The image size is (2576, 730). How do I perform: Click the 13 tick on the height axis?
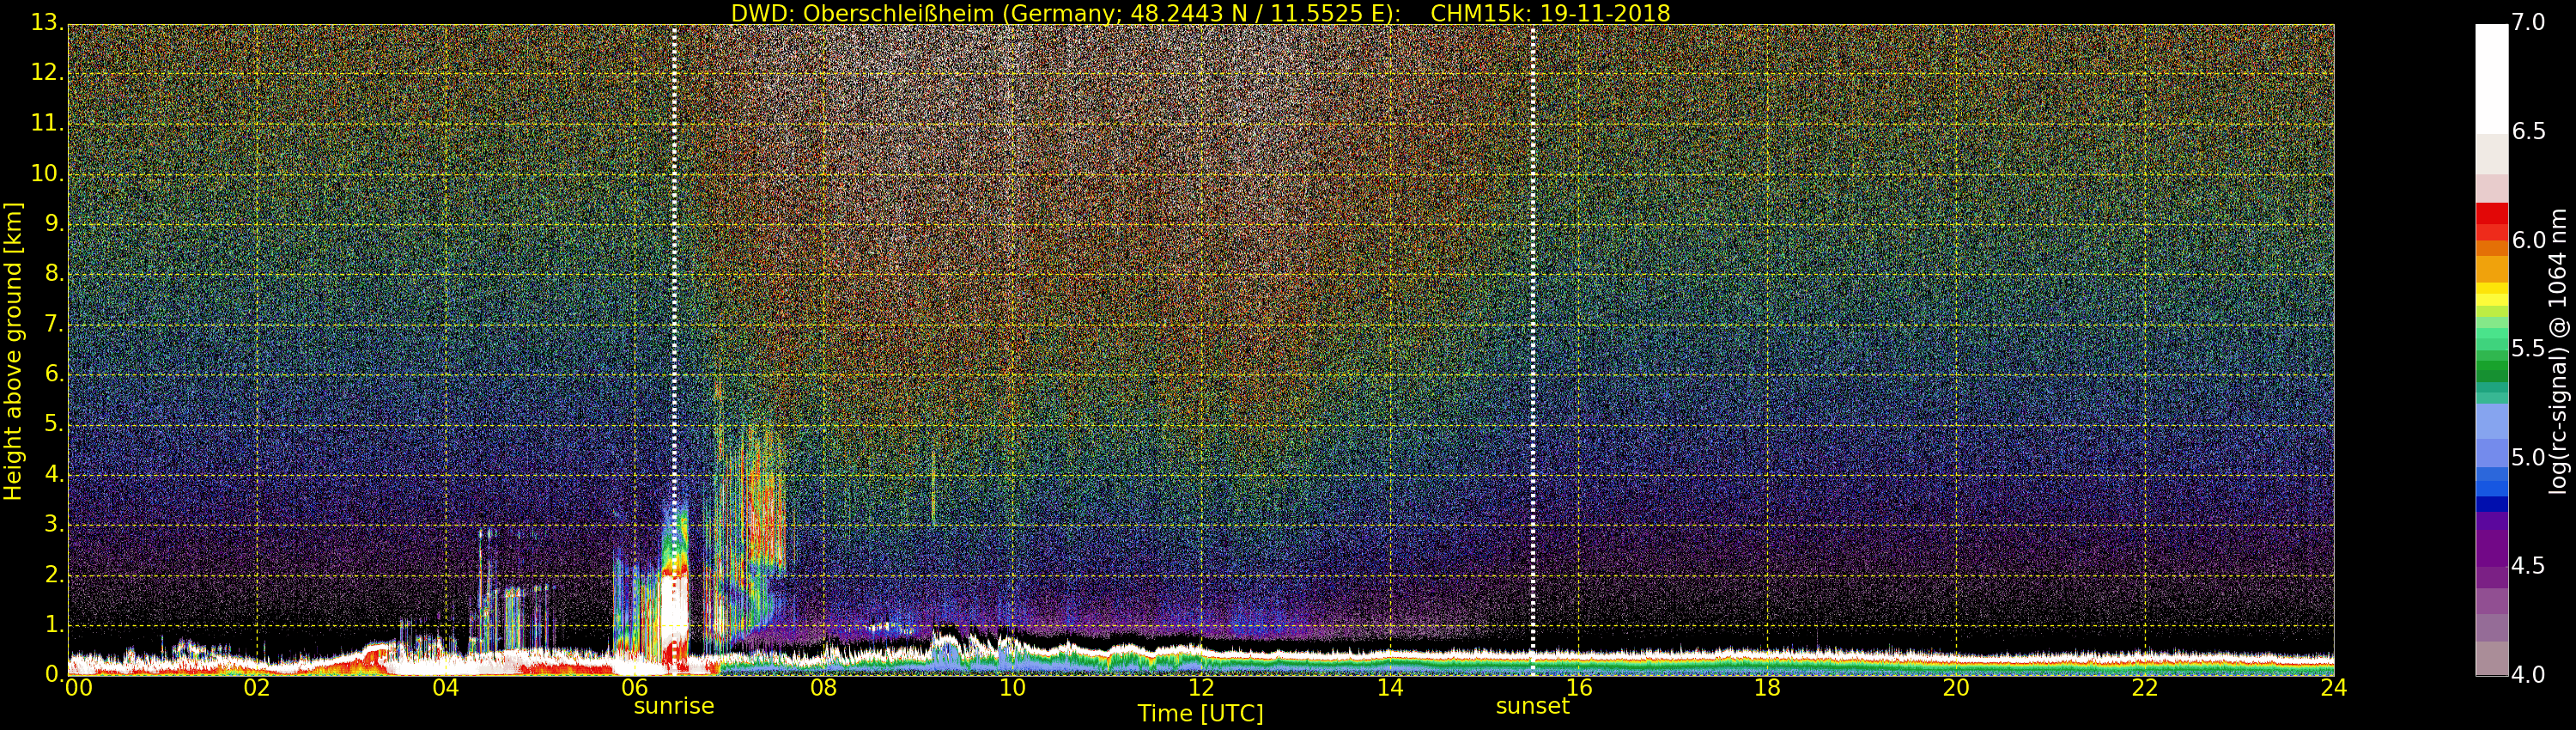click(x=45, y=22)
